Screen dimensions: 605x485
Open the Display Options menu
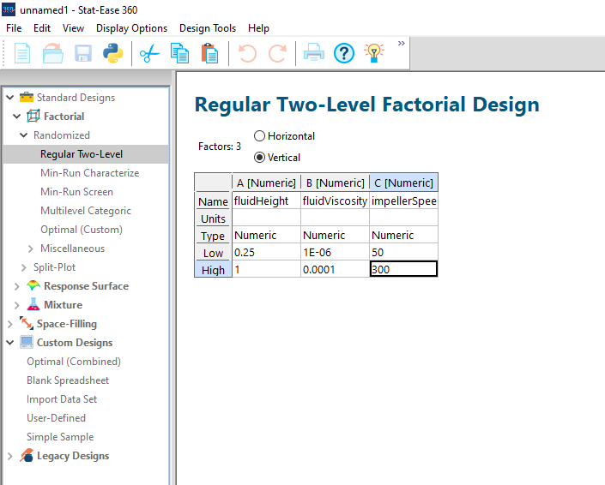pos(131,28)
